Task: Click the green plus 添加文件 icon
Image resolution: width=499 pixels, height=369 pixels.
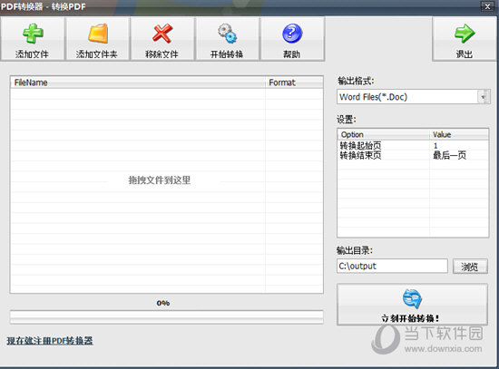Action: pos(33,34)
